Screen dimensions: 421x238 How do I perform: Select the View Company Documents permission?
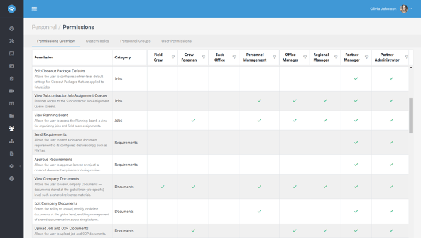coord(57,179)
